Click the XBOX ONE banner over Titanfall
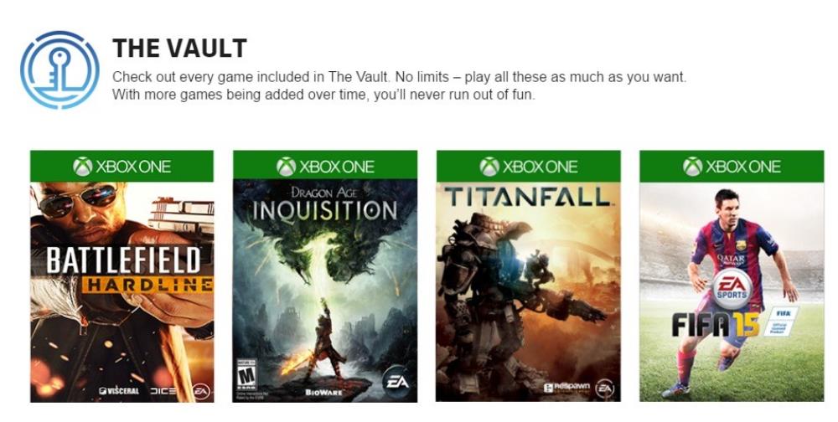Viewport: 838px width, 422px height. [529, 166]
